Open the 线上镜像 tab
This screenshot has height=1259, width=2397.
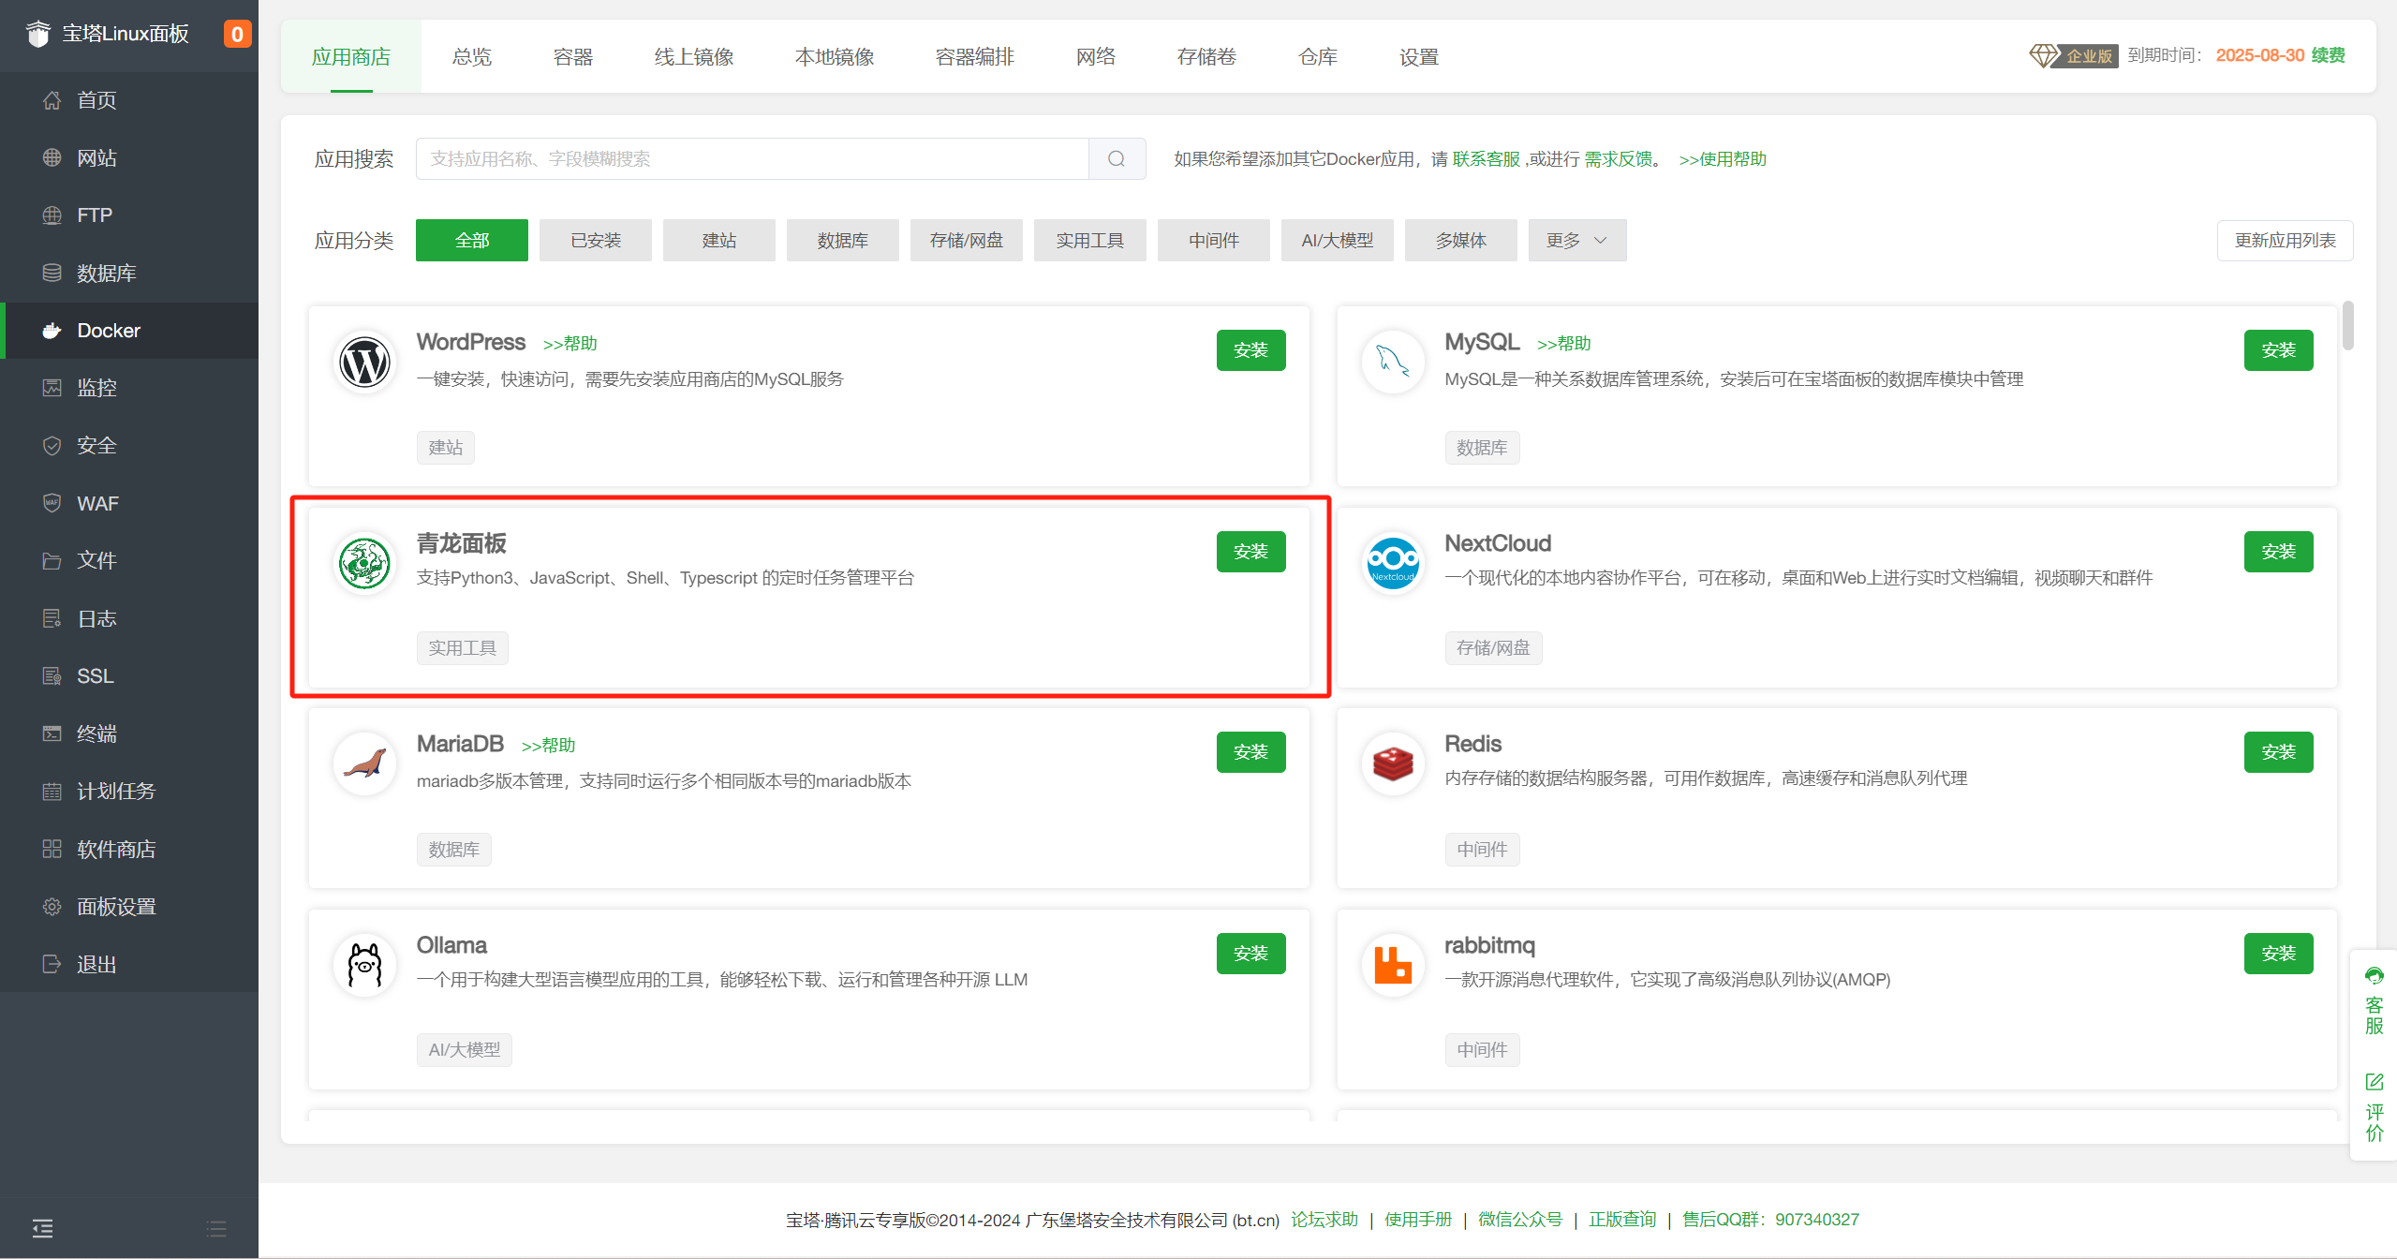pyautogui.click(x=693, y=57)
